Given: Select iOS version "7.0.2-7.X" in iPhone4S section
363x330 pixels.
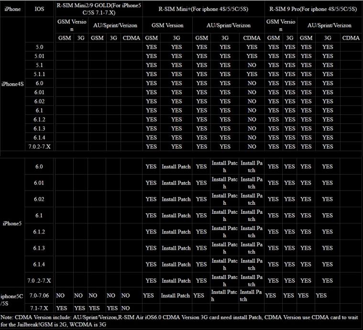Looking at the screenshot, I should 39,147.
